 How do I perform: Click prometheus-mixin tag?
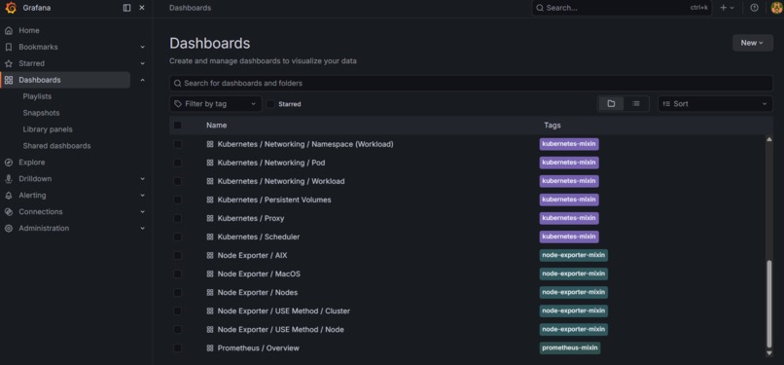click(x=569, y=348)
